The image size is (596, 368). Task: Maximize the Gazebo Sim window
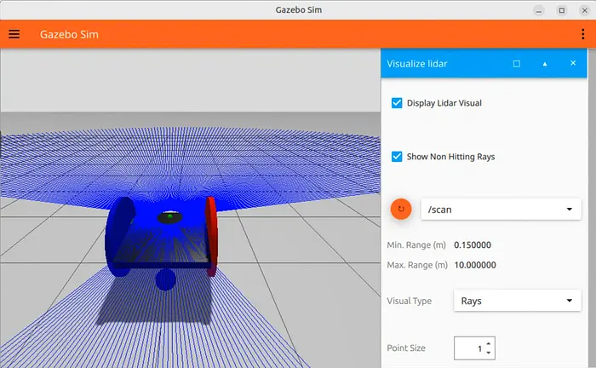561,9
